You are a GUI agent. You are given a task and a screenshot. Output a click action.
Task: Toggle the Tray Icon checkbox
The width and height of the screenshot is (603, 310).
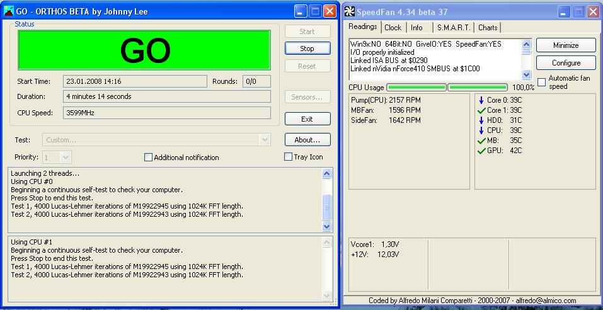(x=288, y=157)
